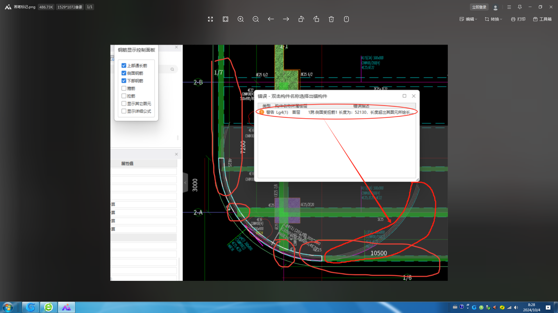Viewport: 558px width, 313px height.
Task: Click the file name 画笔标记.png
Action: tap(25, 7)
